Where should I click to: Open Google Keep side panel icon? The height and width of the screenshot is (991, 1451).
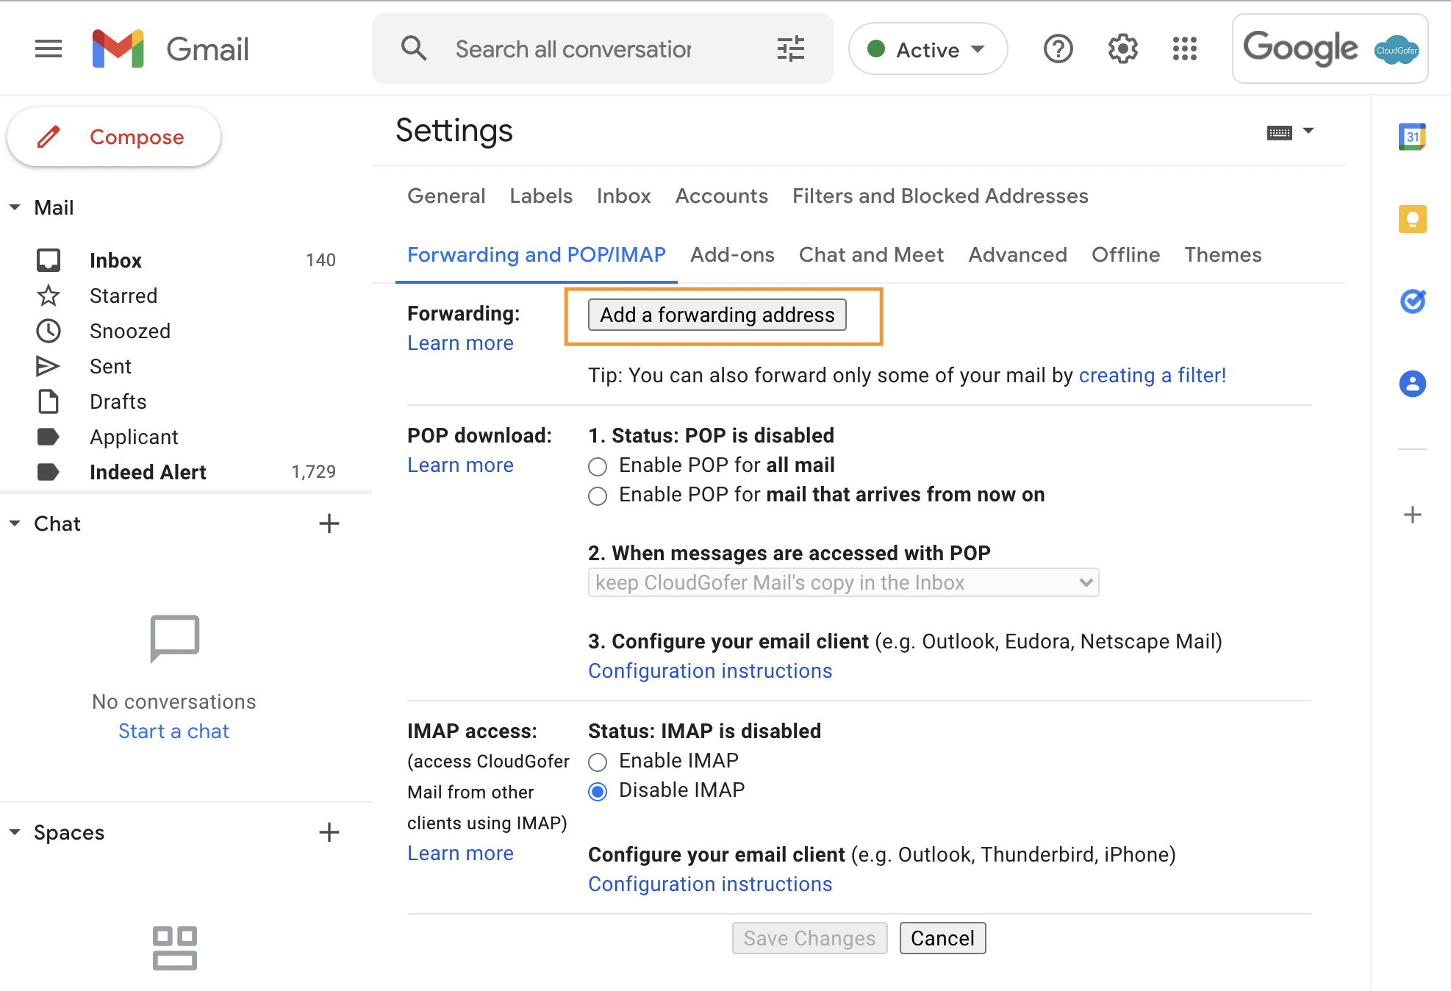tap(1412, 219)
